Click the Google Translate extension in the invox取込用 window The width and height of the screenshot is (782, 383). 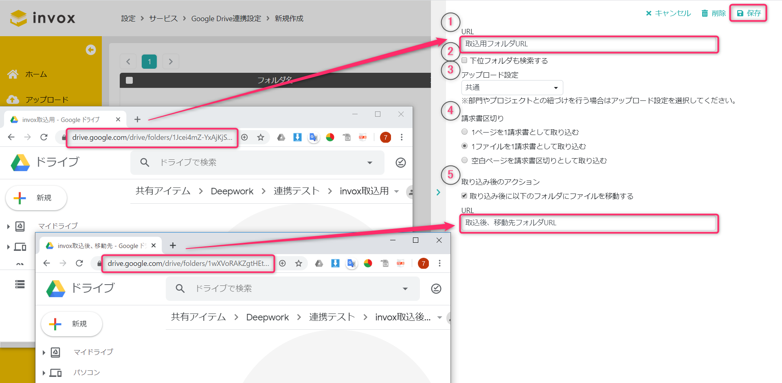tap(314, 137)
